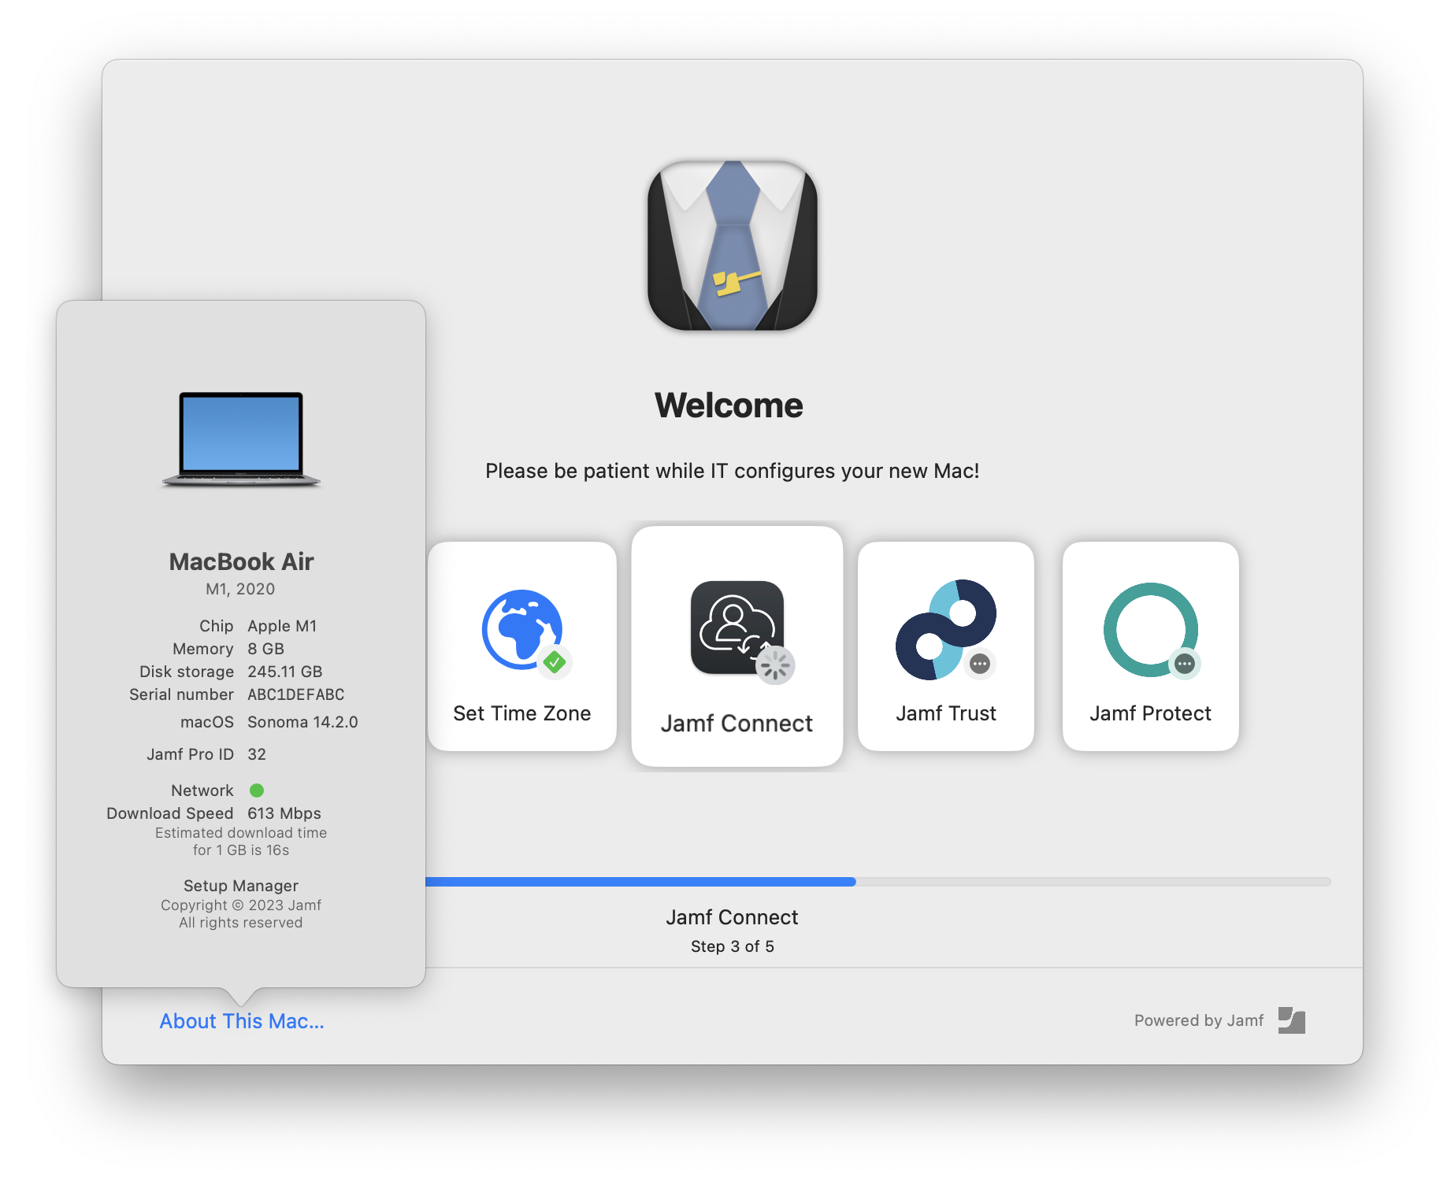Viewport: 1451px width, 1181px height.
Task: Click the ellipsis badge on Jamf Protect
Action: (x=1184, y=664)
